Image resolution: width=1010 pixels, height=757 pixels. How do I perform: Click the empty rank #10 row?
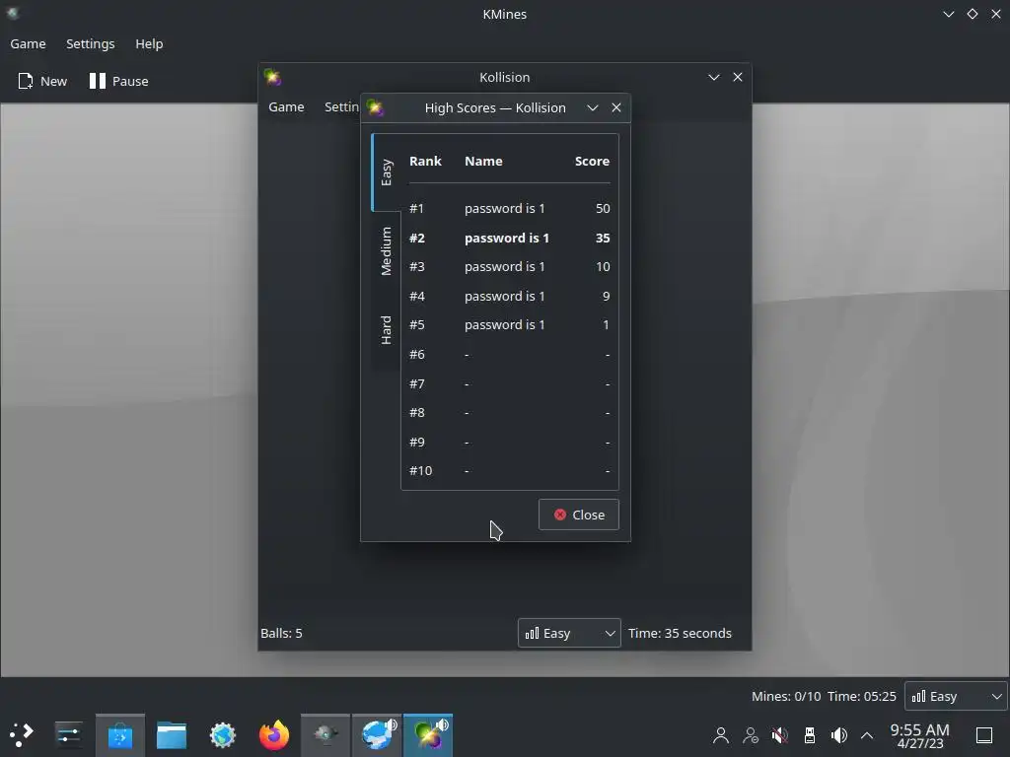tap(510, 470)
